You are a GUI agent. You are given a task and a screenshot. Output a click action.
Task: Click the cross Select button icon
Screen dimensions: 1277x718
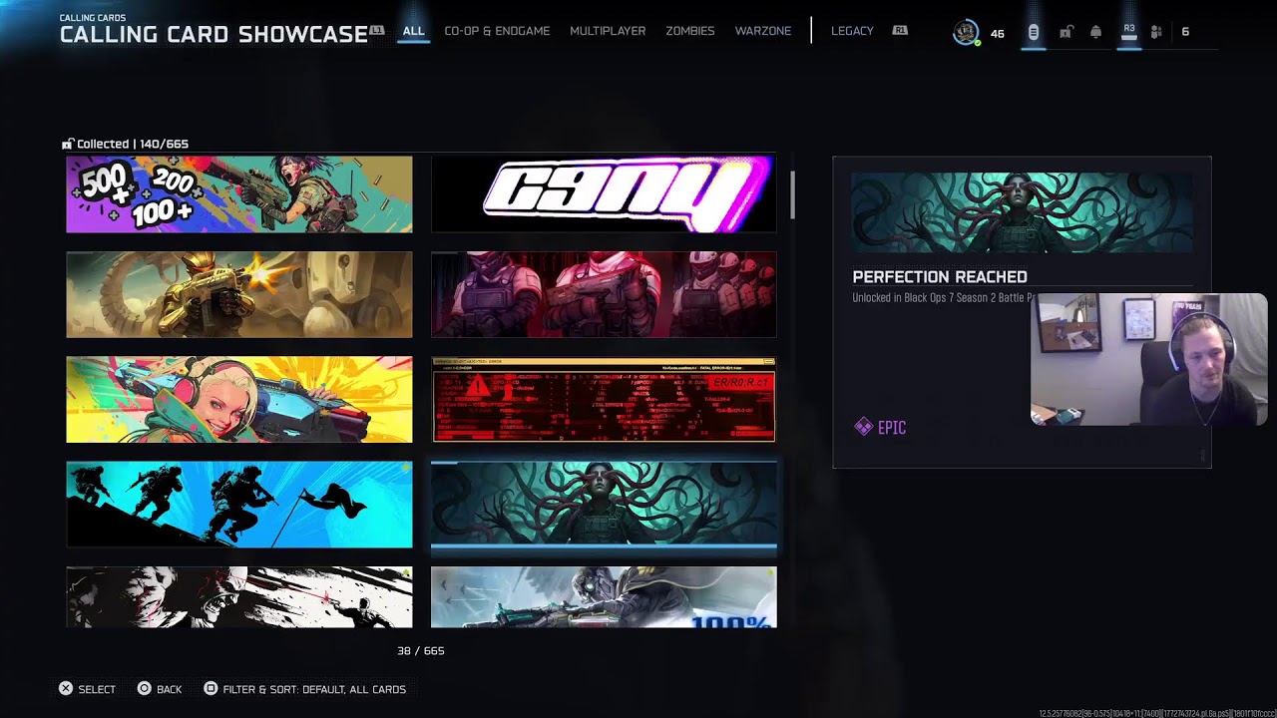coord(66,689)
